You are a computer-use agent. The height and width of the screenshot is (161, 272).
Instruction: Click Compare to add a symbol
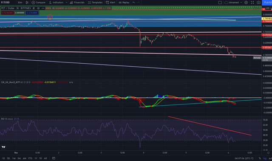[38, 3]
